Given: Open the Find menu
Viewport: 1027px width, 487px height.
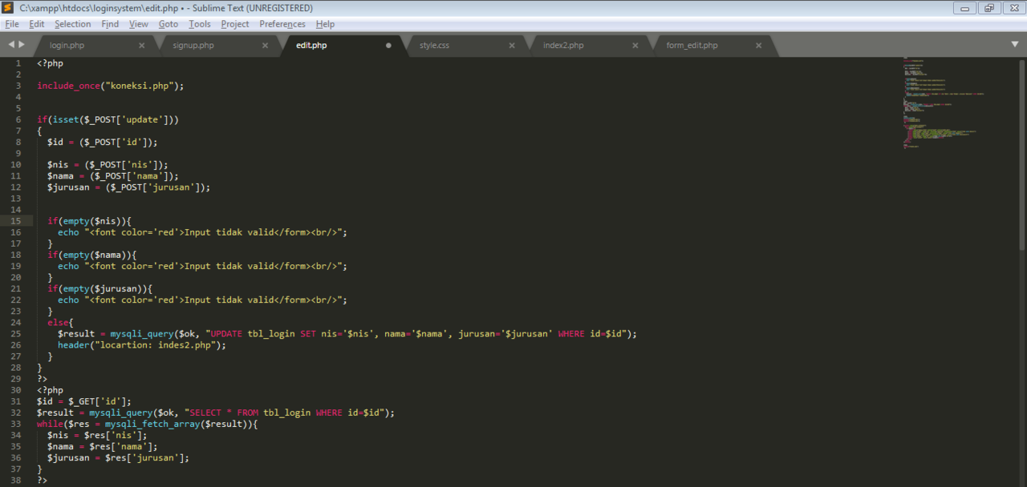Looking at the screenshot, I should tap(110, 24).
